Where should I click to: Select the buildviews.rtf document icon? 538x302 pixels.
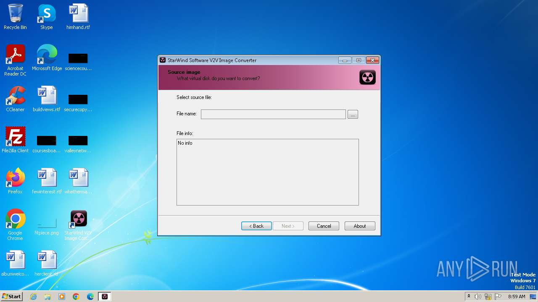click(47, 99)
